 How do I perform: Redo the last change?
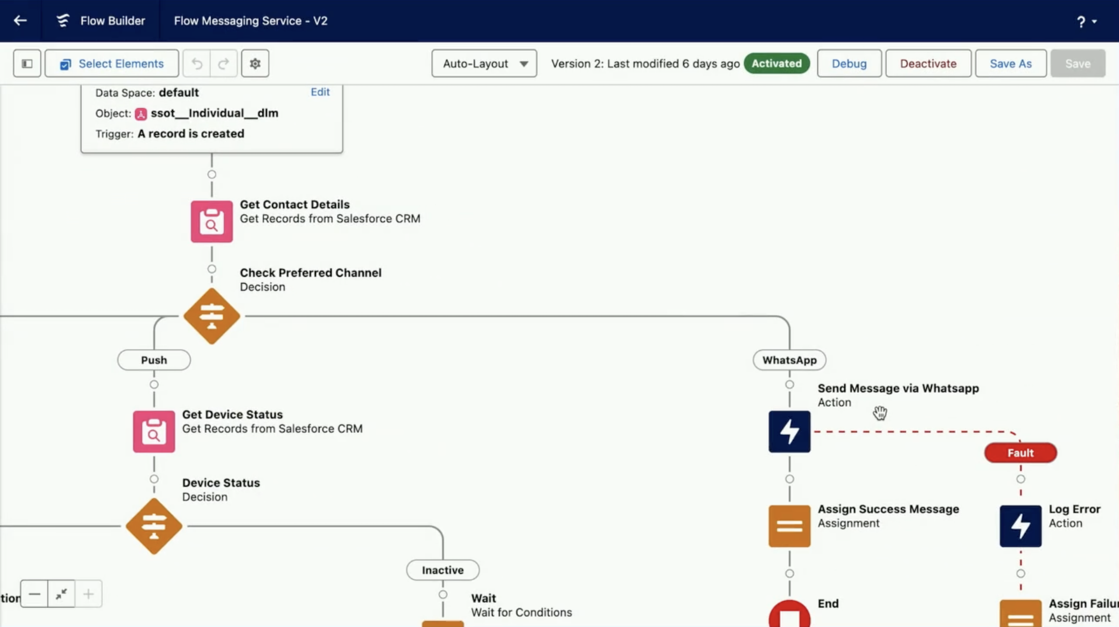coord(224,64)
